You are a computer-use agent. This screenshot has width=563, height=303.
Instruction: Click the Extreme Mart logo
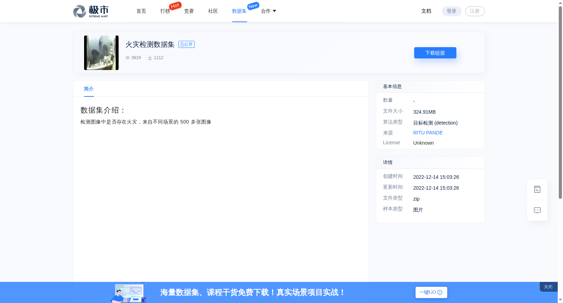tap(90, 11)
